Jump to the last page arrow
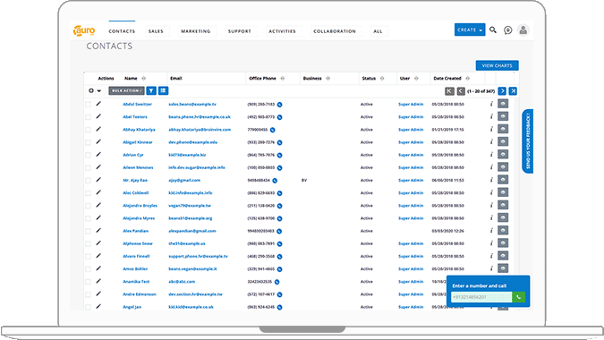 (513, 91)
